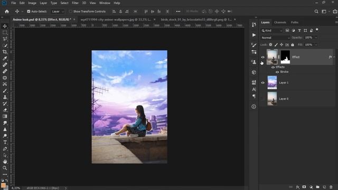Select the Move tool
Image resolution: width=338 pixels, height=190 pixels.
pyautogui.click(x=5, y=26)
